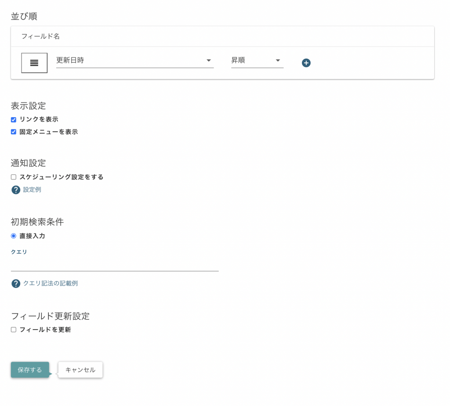Click the キャンセル button
The image size is (450, 406).
click(x=80, y=370)
